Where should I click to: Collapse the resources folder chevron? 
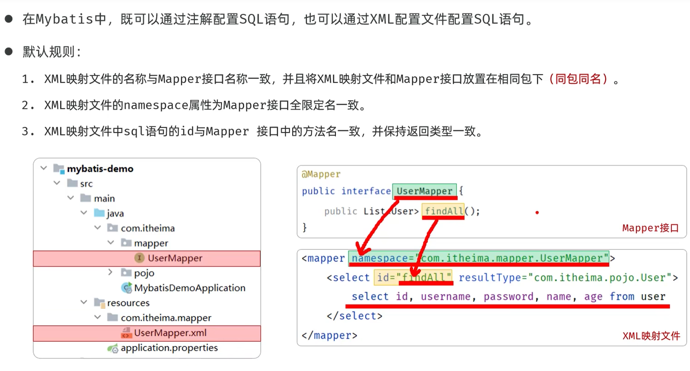click(x=84, y=302)
